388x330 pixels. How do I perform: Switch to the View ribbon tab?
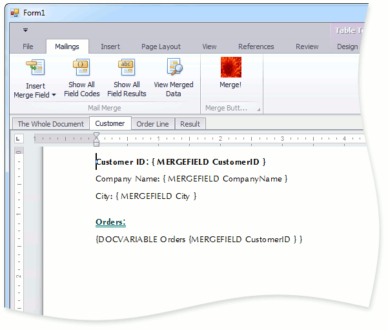(x=209, y=46)
